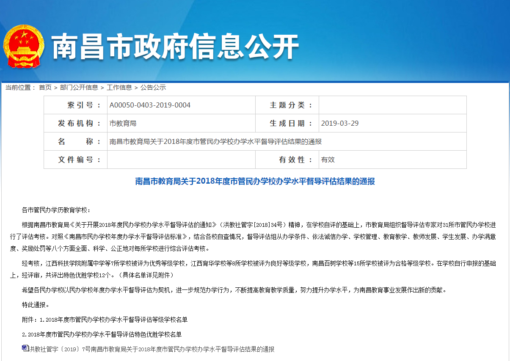Image resolution: width=510 pixels, height=361 pixels.
Task: Click the 有效性 label cell
Action: coord(287,160)
